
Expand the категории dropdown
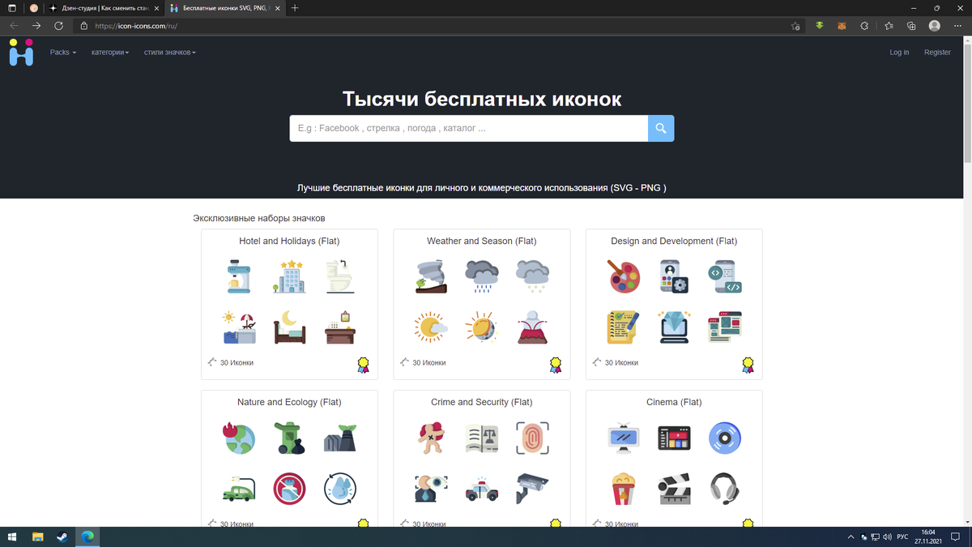[x=109, y=52]
